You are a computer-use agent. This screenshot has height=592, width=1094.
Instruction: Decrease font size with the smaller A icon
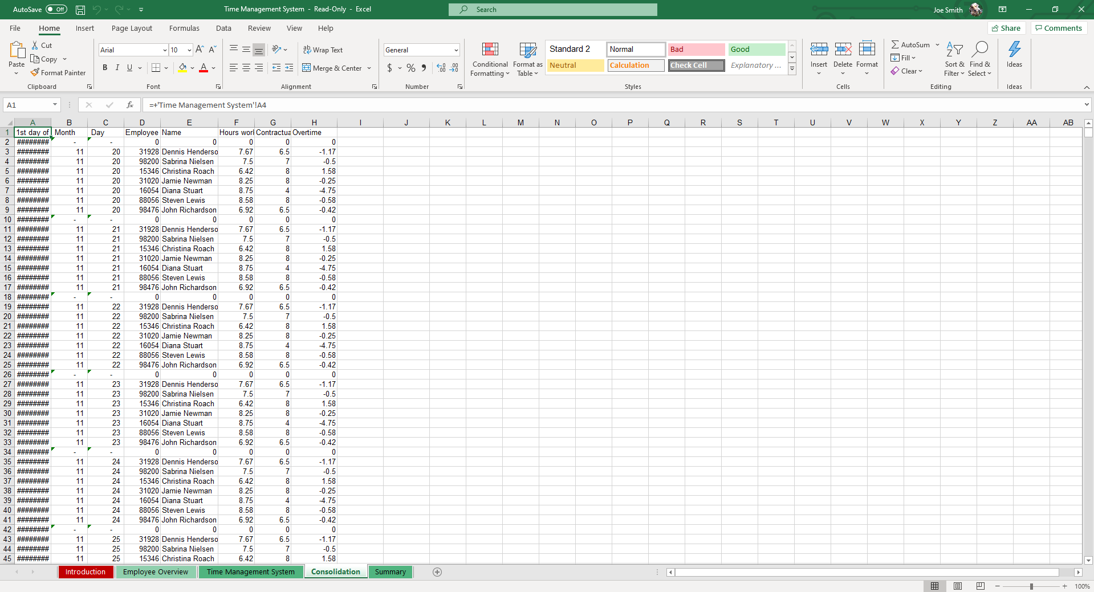click(212, 50)
